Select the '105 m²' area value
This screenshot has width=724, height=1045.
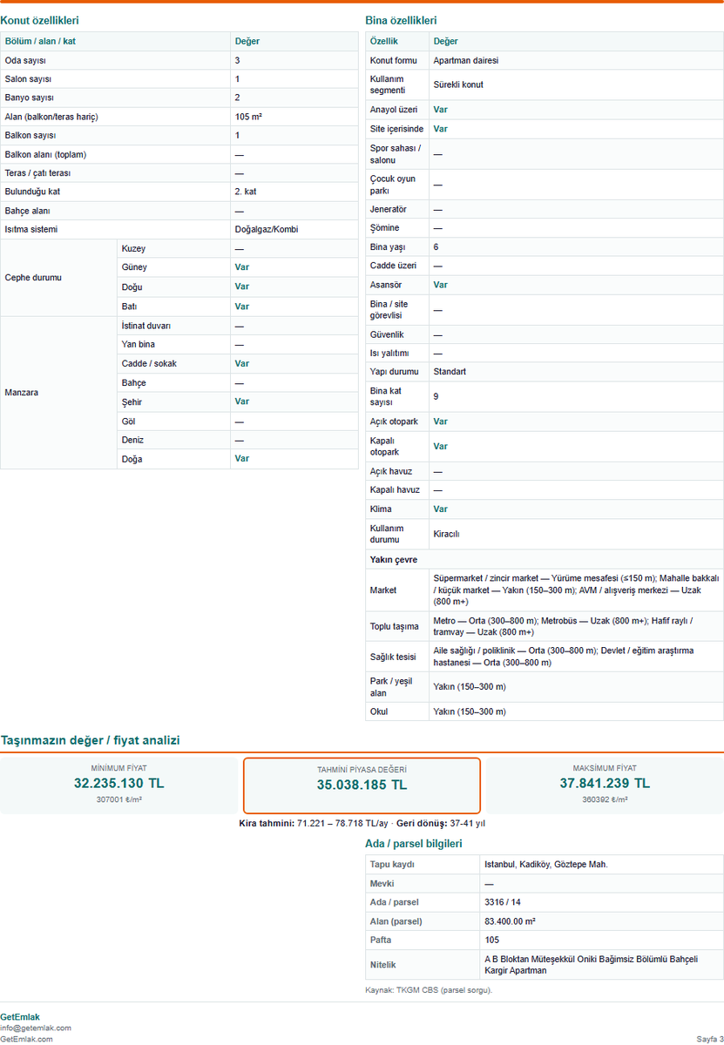tap(248, 117)
